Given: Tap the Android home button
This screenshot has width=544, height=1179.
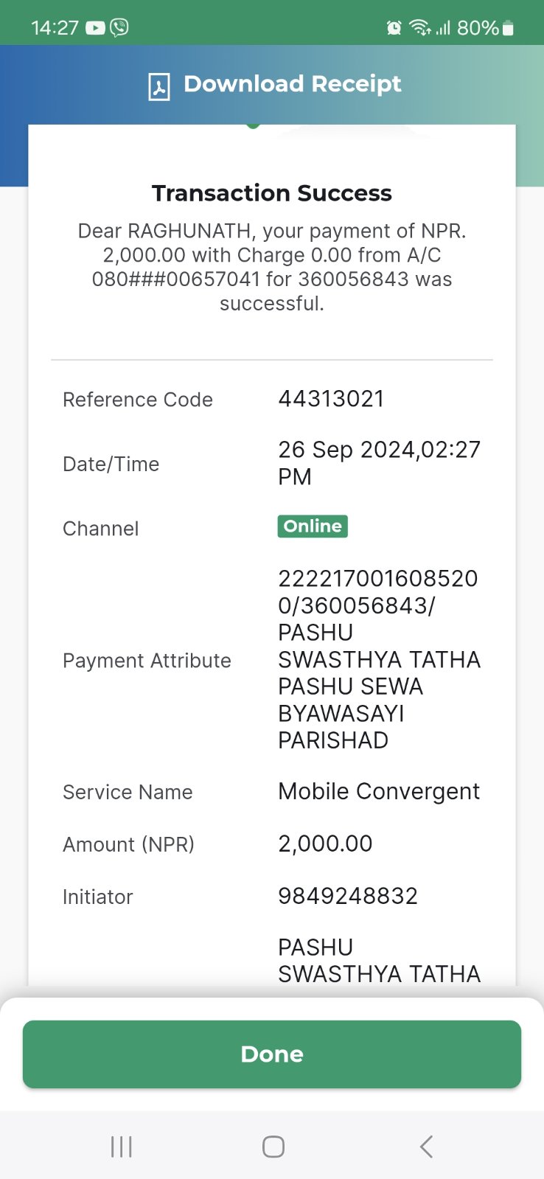Looking at the screenshot, I should (x=273, y=1147).
